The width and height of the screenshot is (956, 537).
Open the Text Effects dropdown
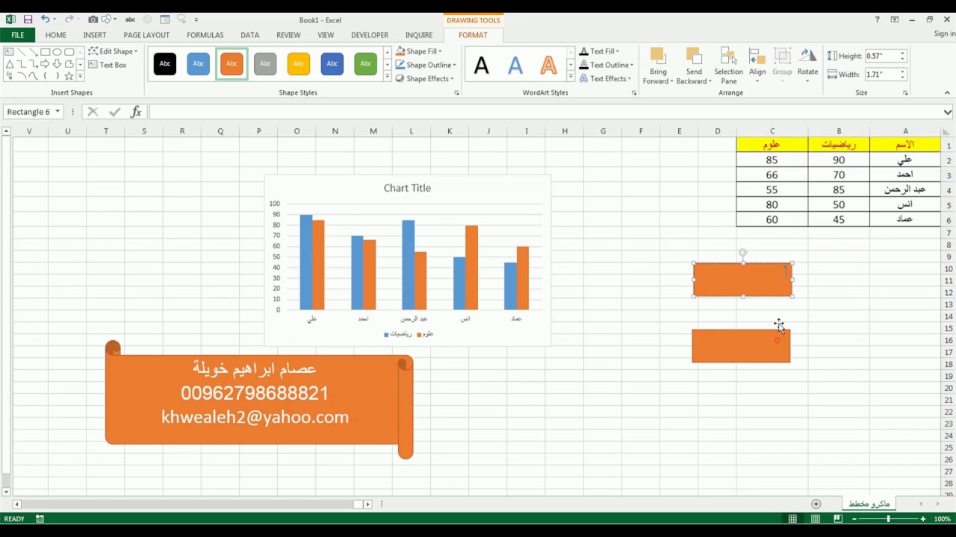tap(606, 78)
